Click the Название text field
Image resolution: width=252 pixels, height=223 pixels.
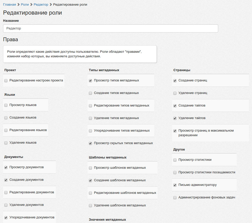(110, 28)
